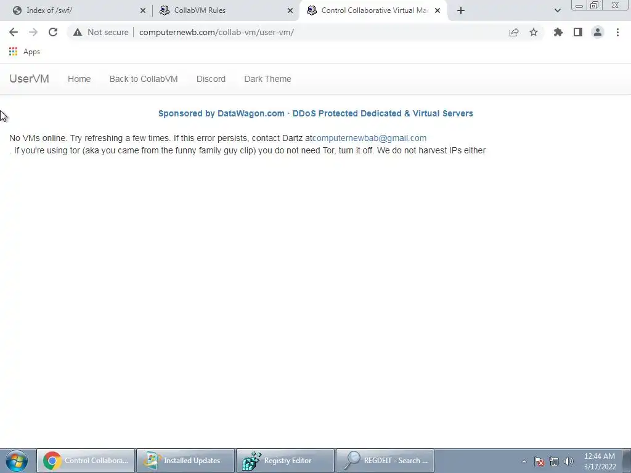Viewport: 631px width, 473px height.
Task: Open the Extensions puzzle icon
Action: pyautogui.click(x=558, y=32)
